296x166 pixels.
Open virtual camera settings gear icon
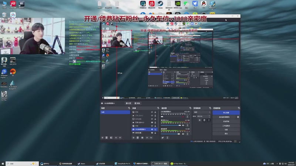[x=238, y=117]
